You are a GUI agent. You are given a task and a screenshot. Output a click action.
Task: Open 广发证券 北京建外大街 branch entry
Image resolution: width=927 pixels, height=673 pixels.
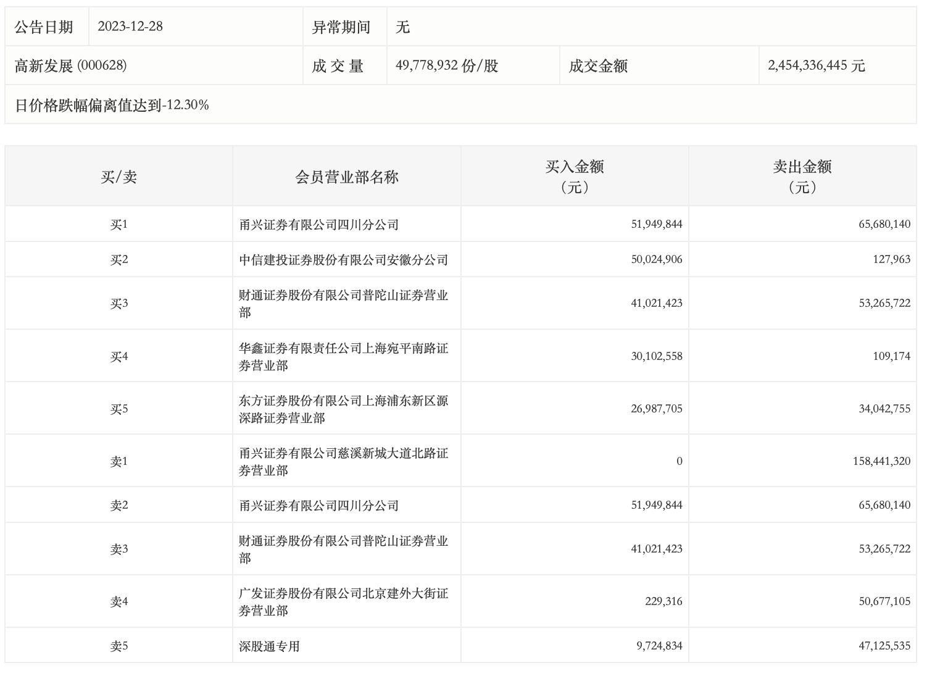coord(344,602)
